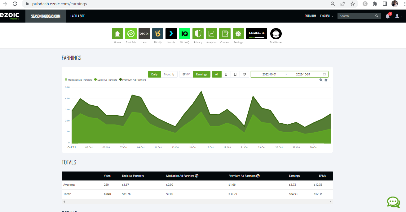Show Earnings metric in chart
The width and height of the screenshot is (406, 212).
coord(201,74)
